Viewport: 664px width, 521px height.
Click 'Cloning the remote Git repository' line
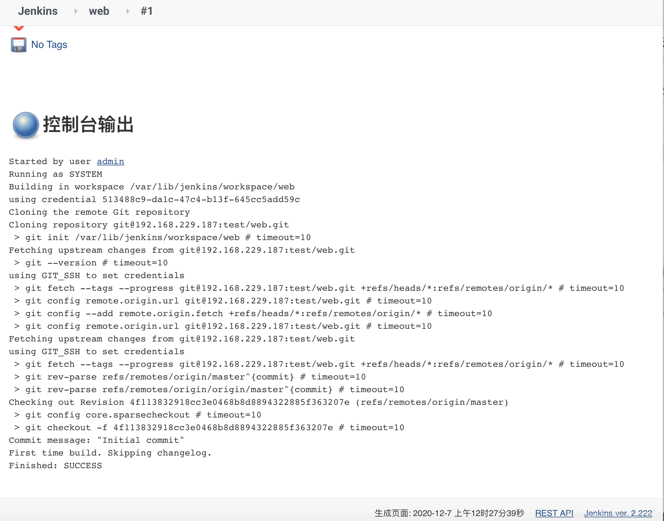coord(99,212)
